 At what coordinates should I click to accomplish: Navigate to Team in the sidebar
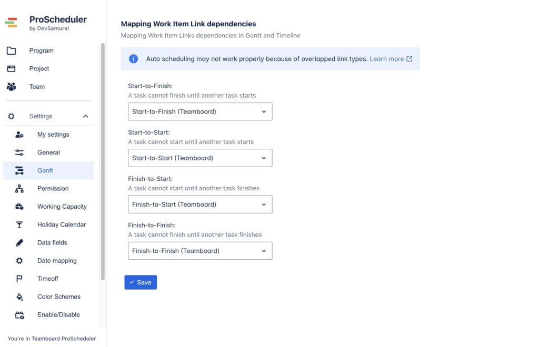coord(37,86)
